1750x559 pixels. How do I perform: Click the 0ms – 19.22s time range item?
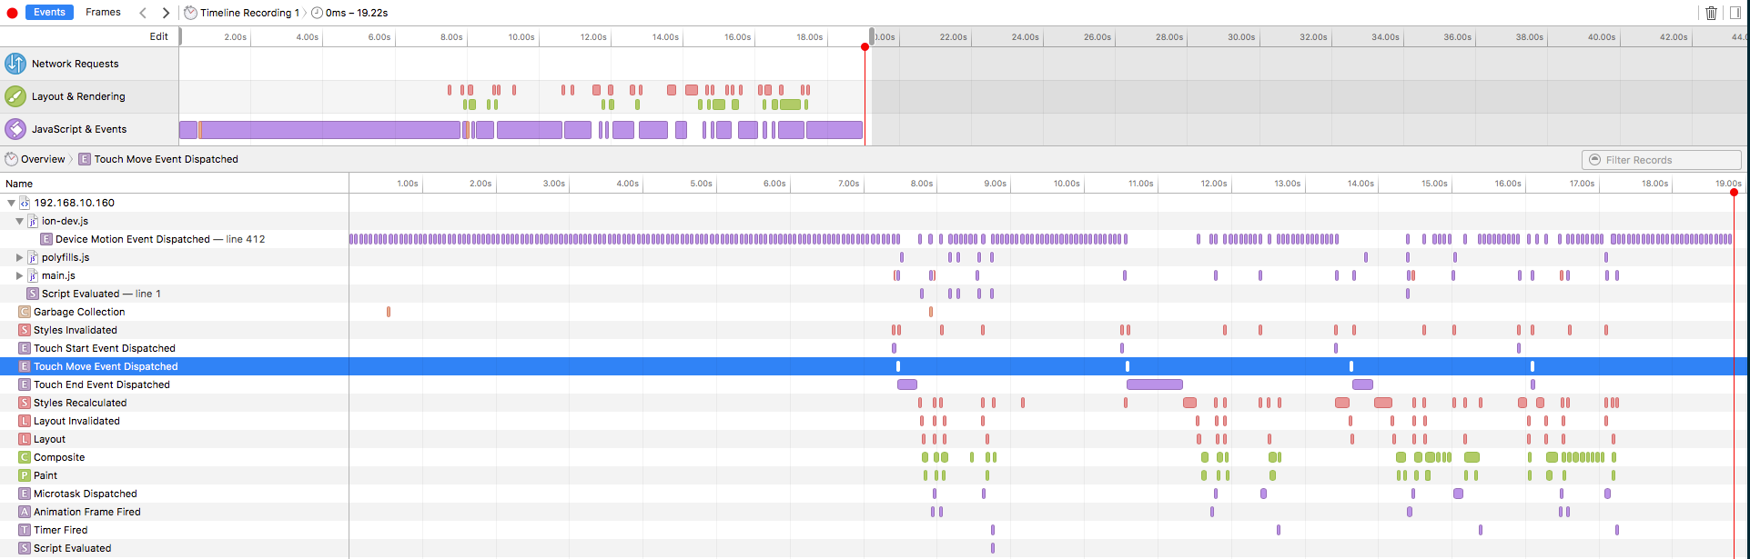tap(349, 13)
